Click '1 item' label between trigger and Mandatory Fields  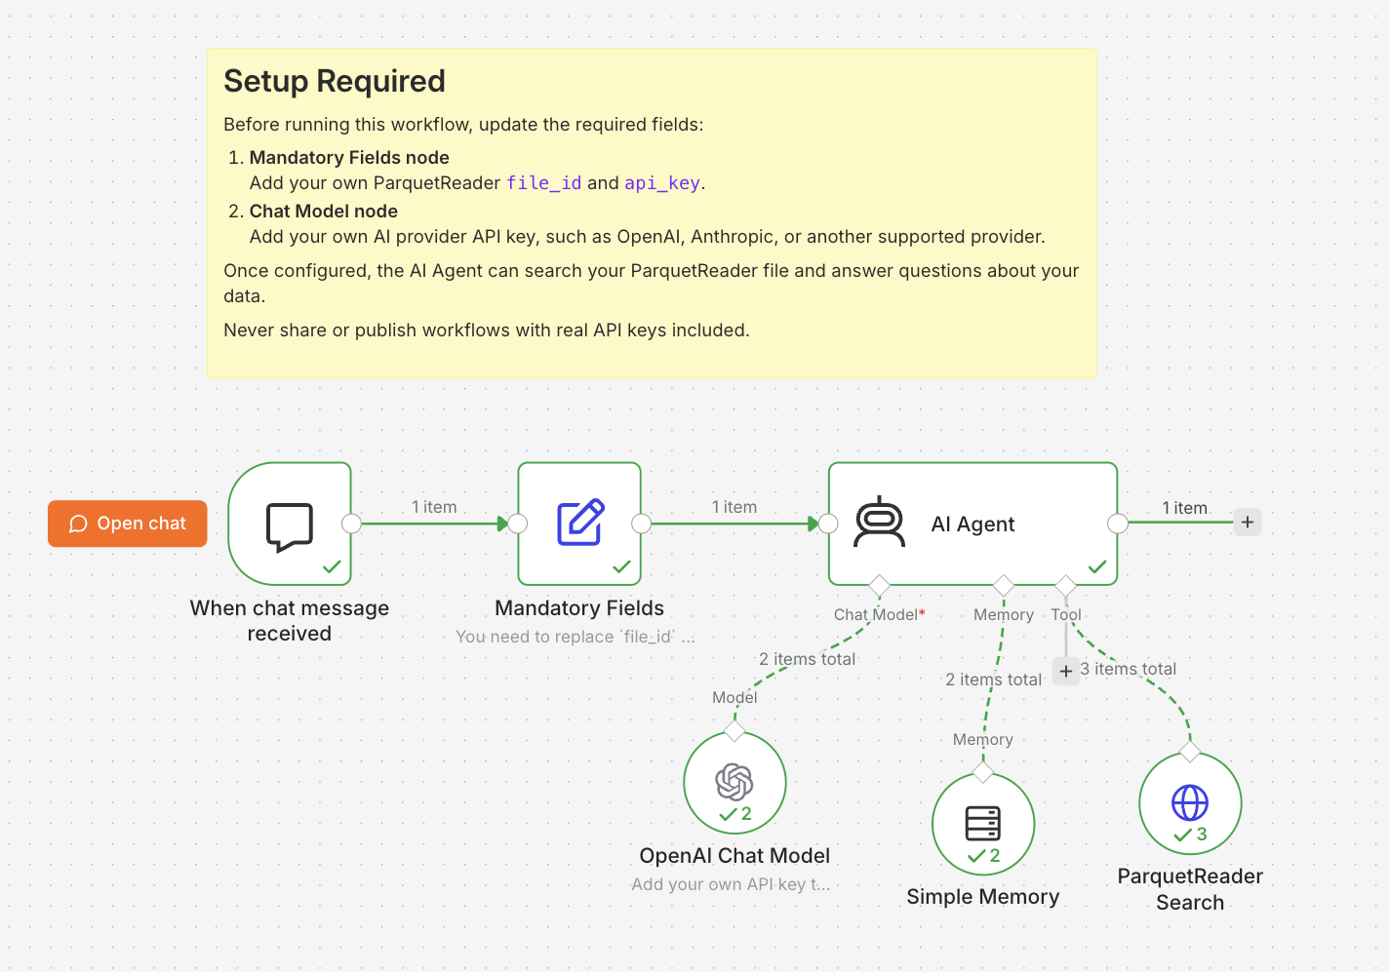tap(434, 507)
